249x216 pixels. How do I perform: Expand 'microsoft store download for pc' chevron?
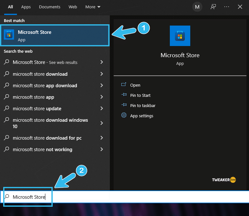(102, 138)
